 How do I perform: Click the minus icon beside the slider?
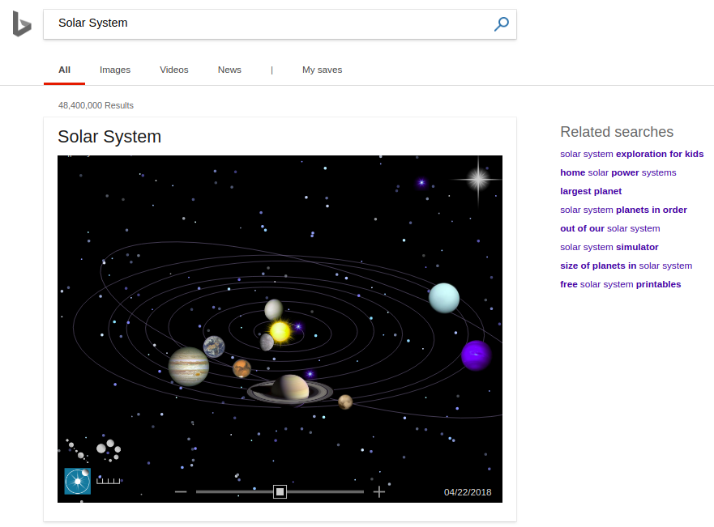(181, 491)
